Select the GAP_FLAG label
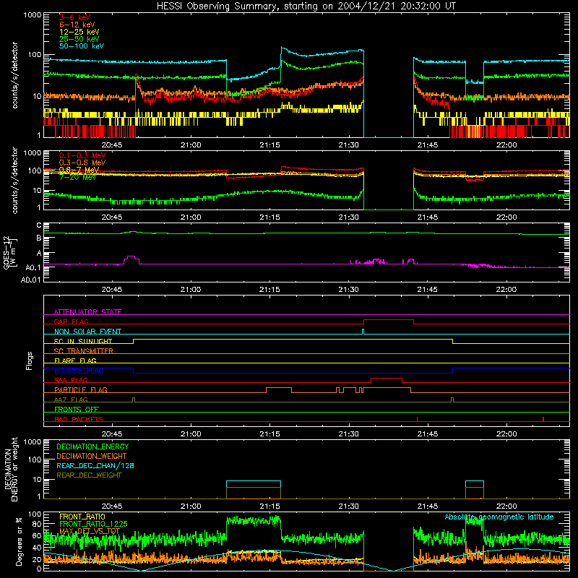The width and height of the screenshot is (578, 578). (x=71, y=322)
